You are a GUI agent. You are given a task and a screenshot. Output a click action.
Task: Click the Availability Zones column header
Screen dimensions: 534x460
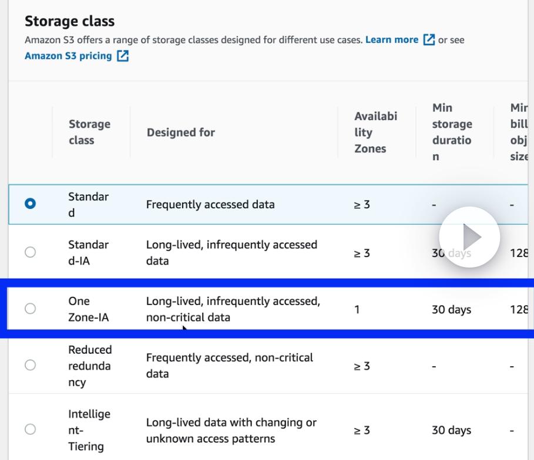tap(375, 132)
